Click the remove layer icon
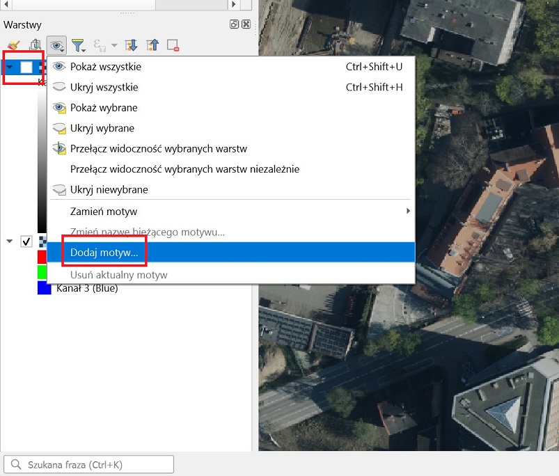This screenshot has width=559, height=476. click(x=173, y=45)
